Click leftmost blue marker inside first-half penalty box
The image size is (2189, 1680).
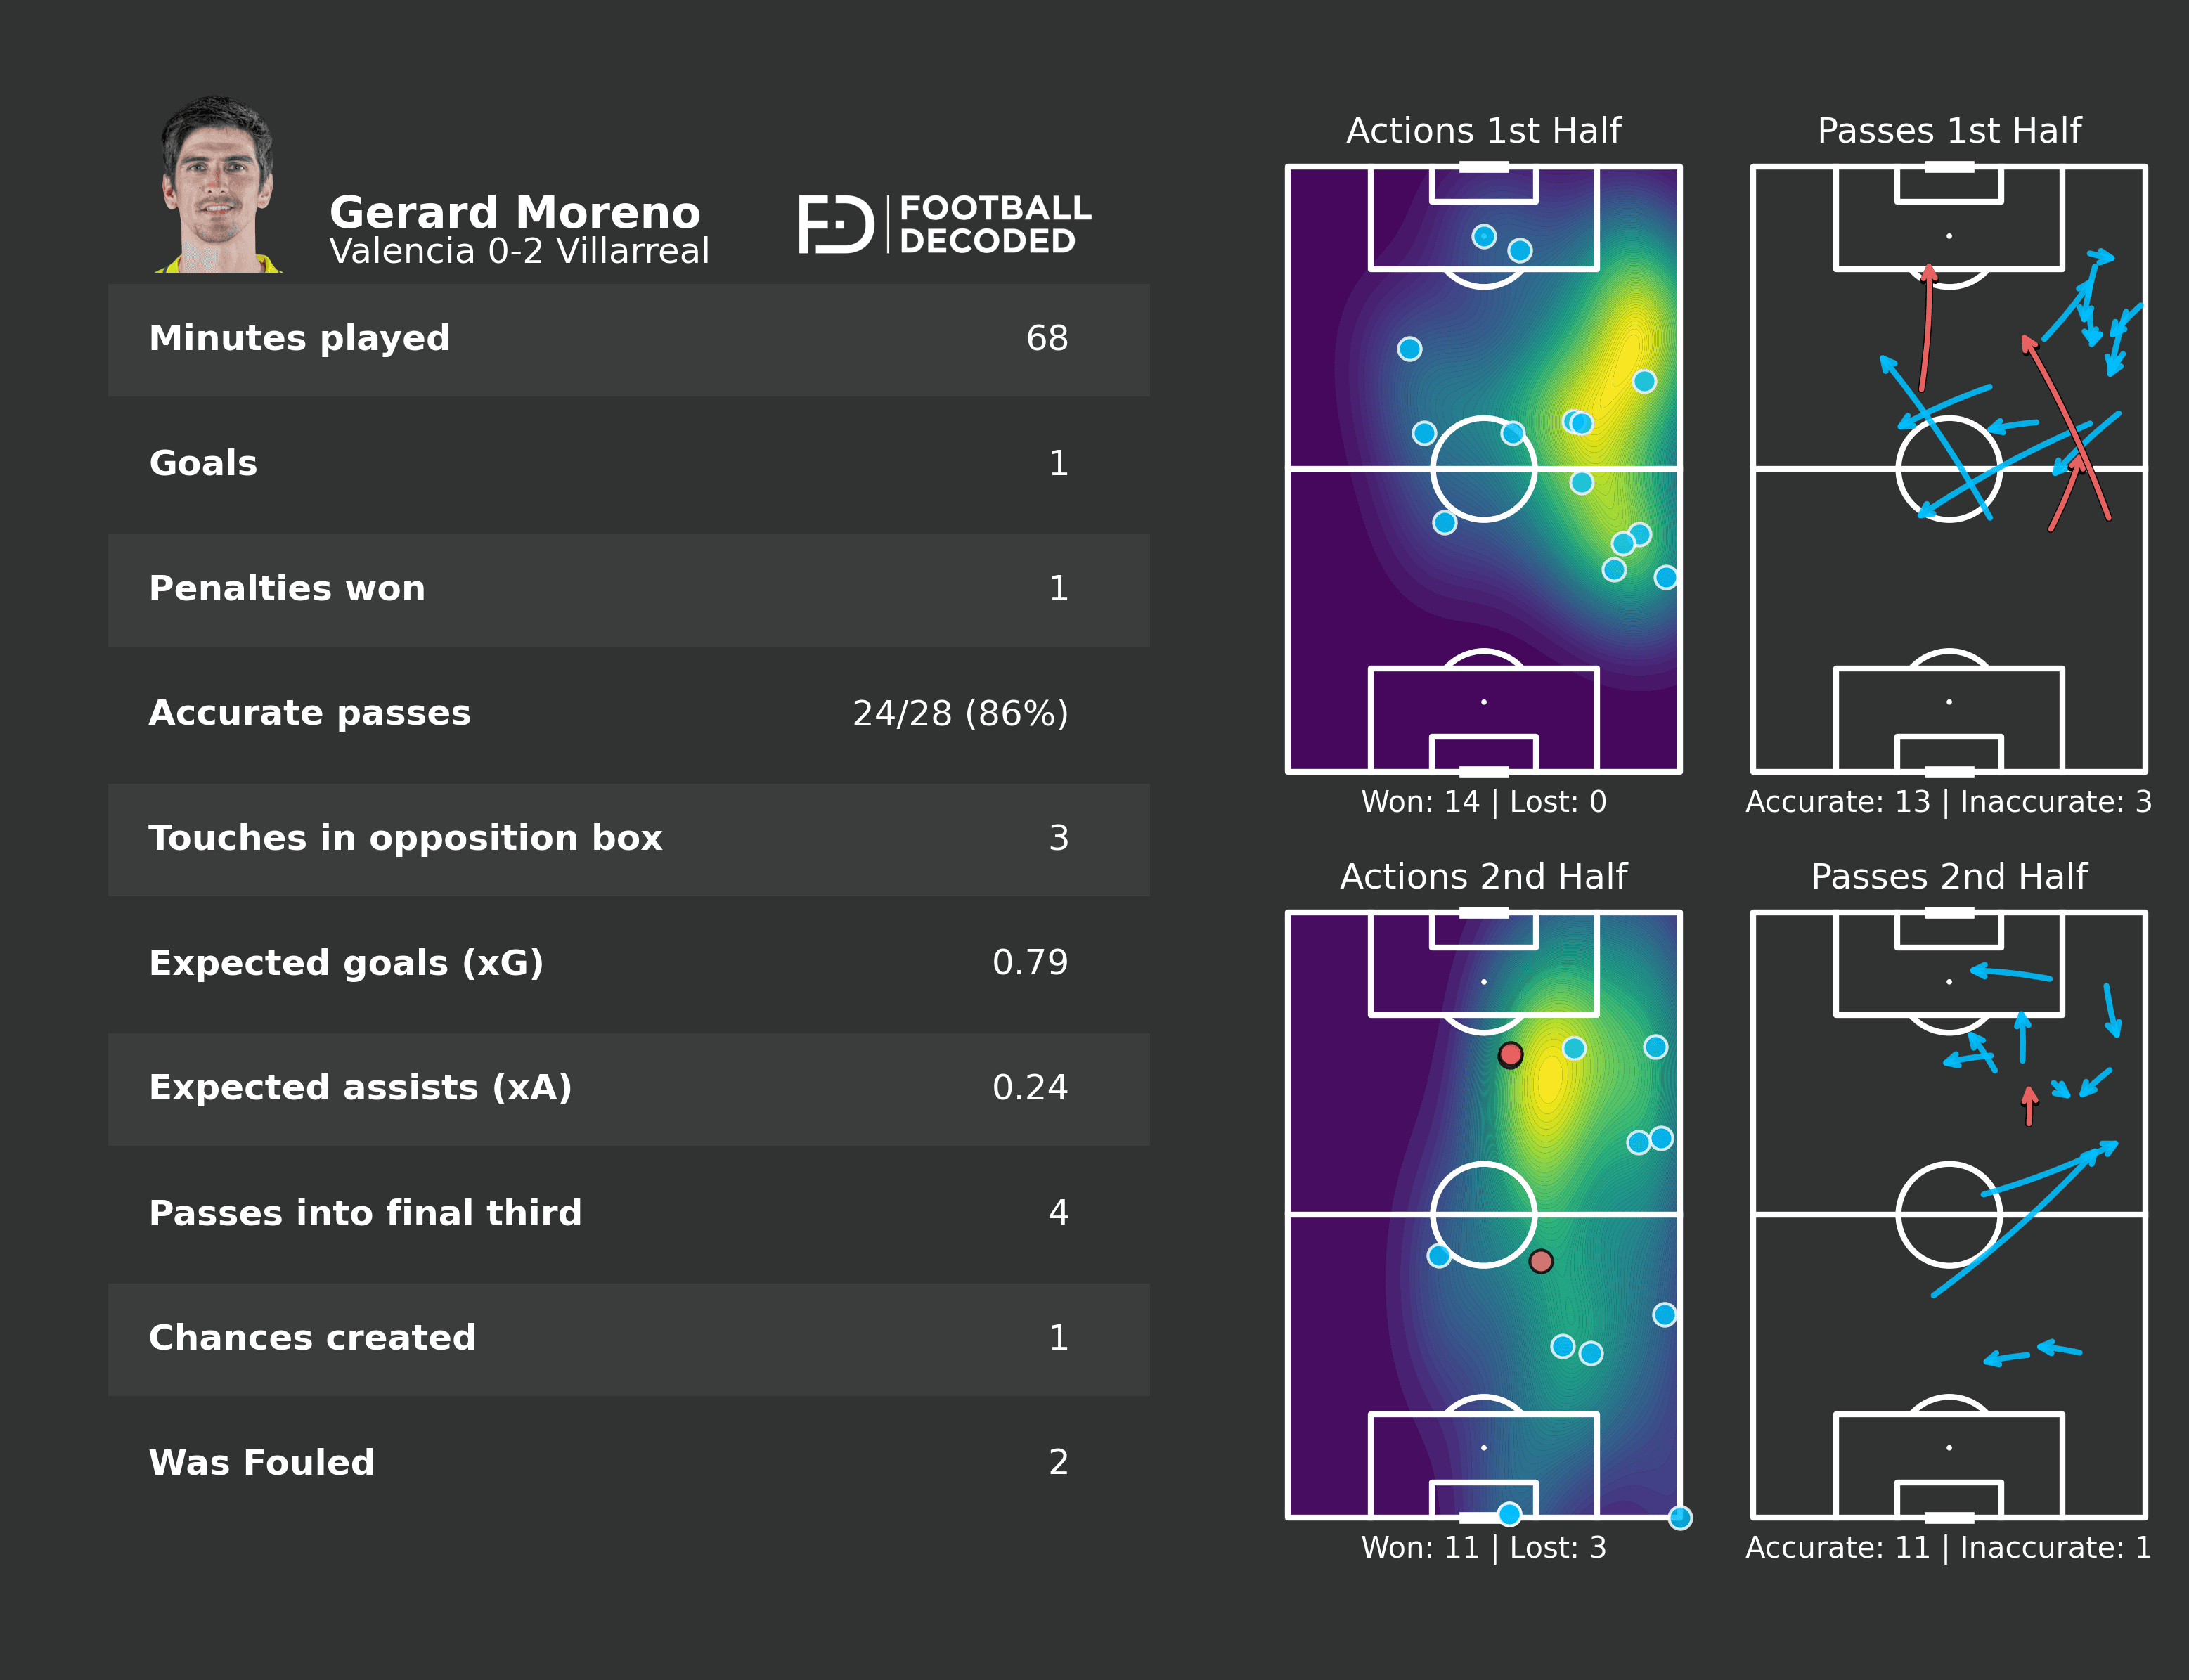tap(1484, 236)
